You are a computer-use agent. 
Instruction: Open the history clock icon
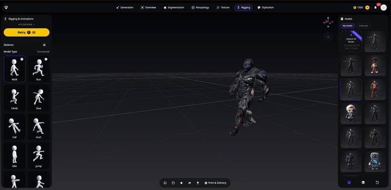[x=377, y=183]
